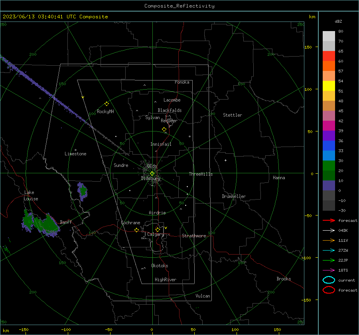Pick the bright yellow swatch in dBZ legend
This screenshot has width=359, height=335.
tap(329, 86)
